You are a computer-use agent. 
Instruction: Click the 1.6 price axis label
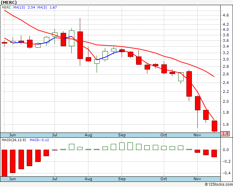(x=225, y=124)
